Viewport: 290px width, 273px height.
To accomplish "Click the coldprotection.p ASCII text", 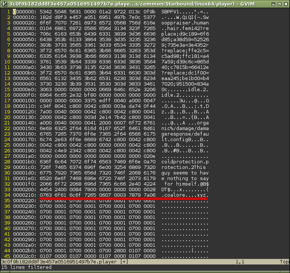I will [185, 162].
